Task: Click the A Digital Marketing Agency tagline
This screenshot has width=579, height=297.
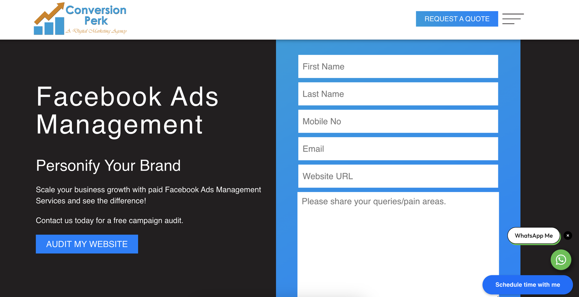Action: (x=96, y=31)
